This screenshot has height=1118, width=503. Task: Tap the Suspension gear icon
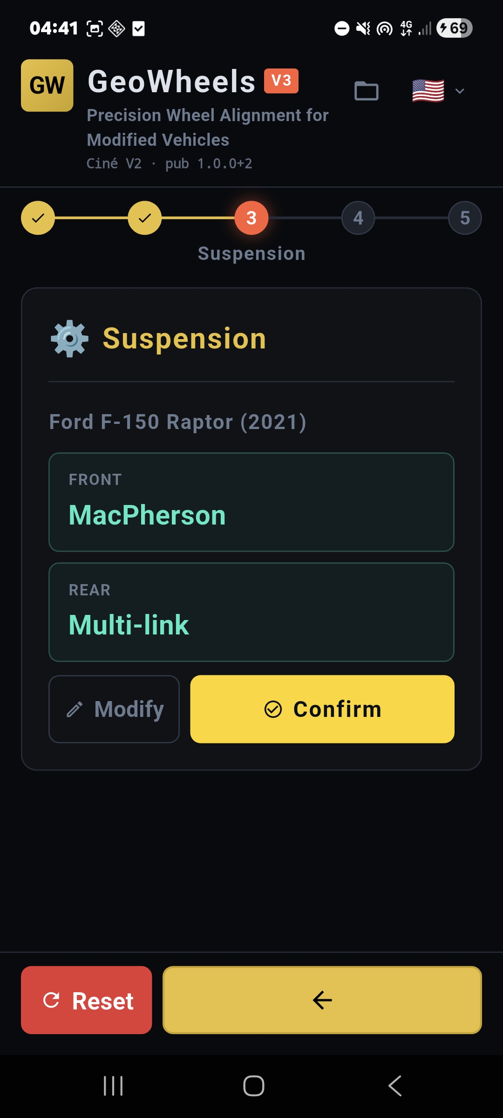[x=69, y=339]
